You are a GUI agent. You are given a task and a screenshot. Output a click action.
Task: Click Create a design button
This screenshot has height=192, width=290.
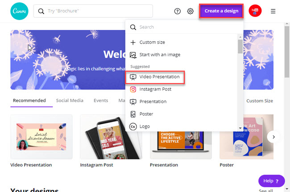(x=221, y=11)
